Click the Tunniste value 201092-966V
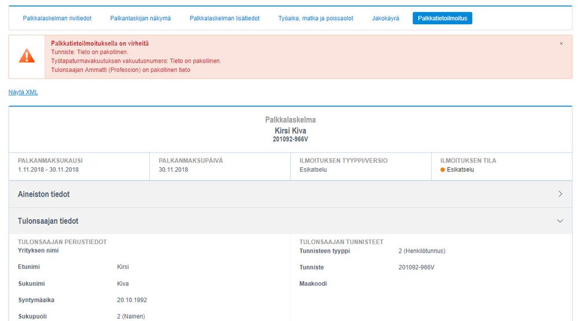 click(416, 267)
